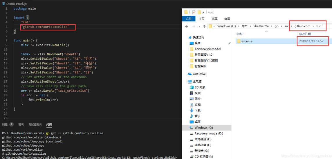Click ShaZhenYu in the address path

[x=262, y=26]
